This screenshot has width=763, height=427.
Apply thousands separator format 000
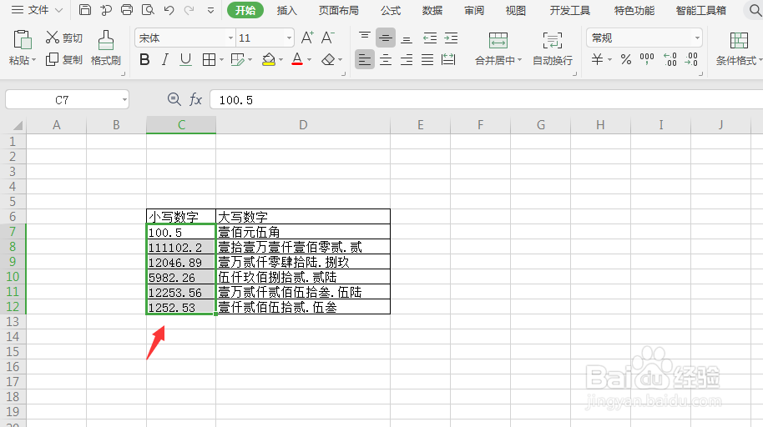pyautogui.click(x=647, y=60)
